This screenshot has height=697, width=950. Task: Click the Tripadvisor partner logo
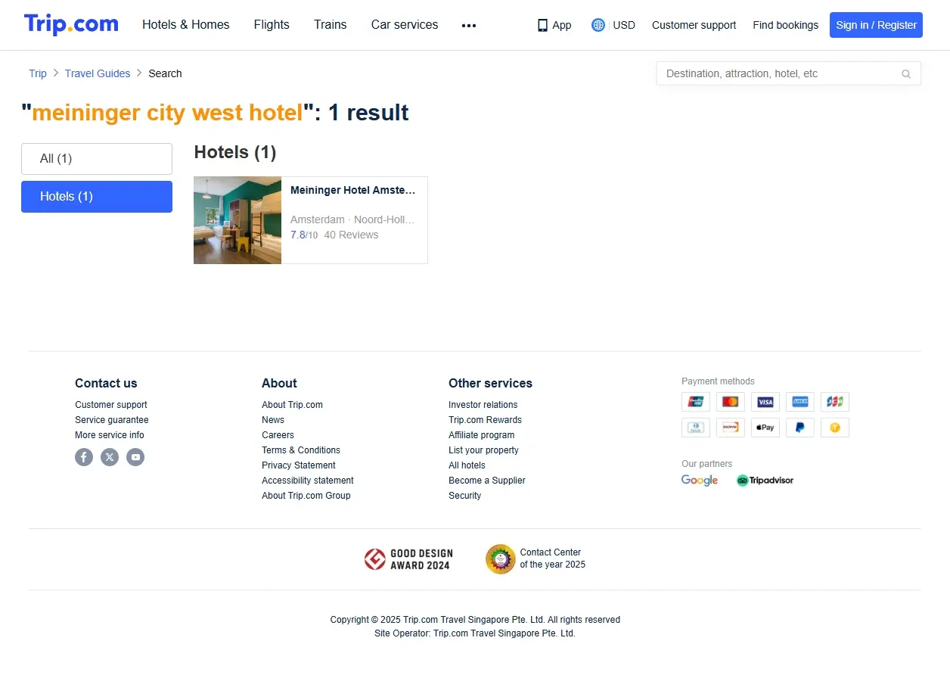(x=765, y=481)
